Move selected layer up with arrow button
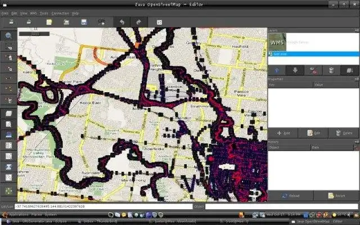Screen dimensions: 360x225 point(277,70)
